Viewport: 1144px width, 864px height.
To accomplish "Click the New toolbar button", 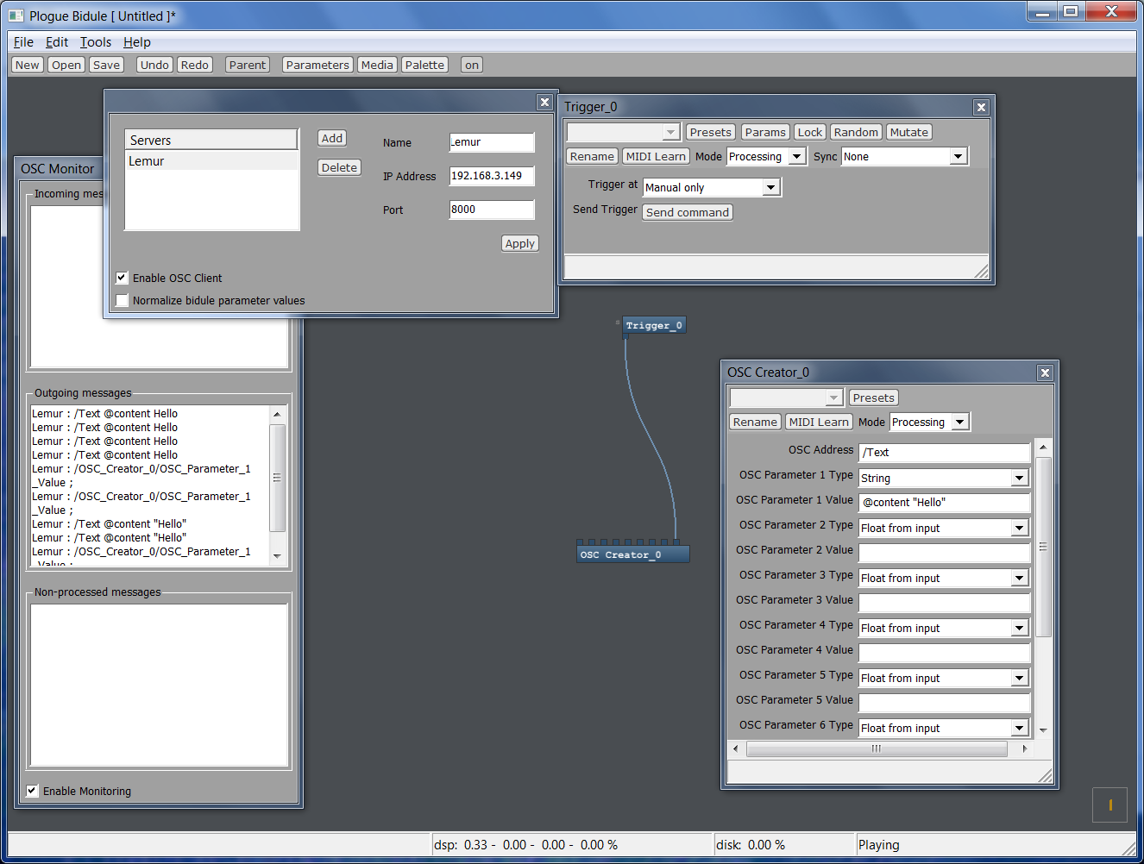I will tap(28, 65).
